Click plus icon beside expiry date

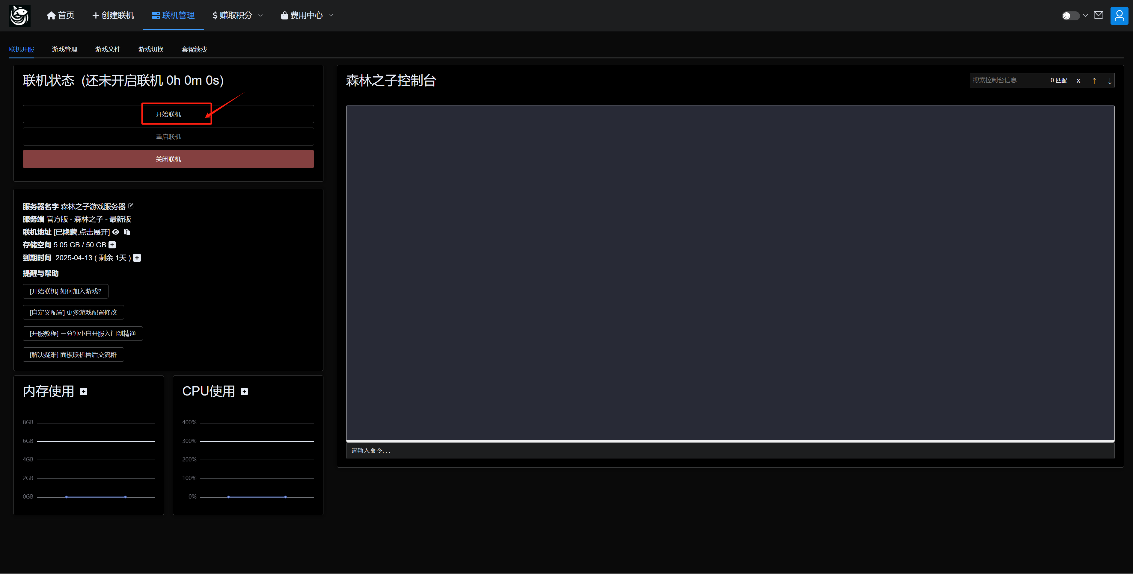click(x=137, y=258)
